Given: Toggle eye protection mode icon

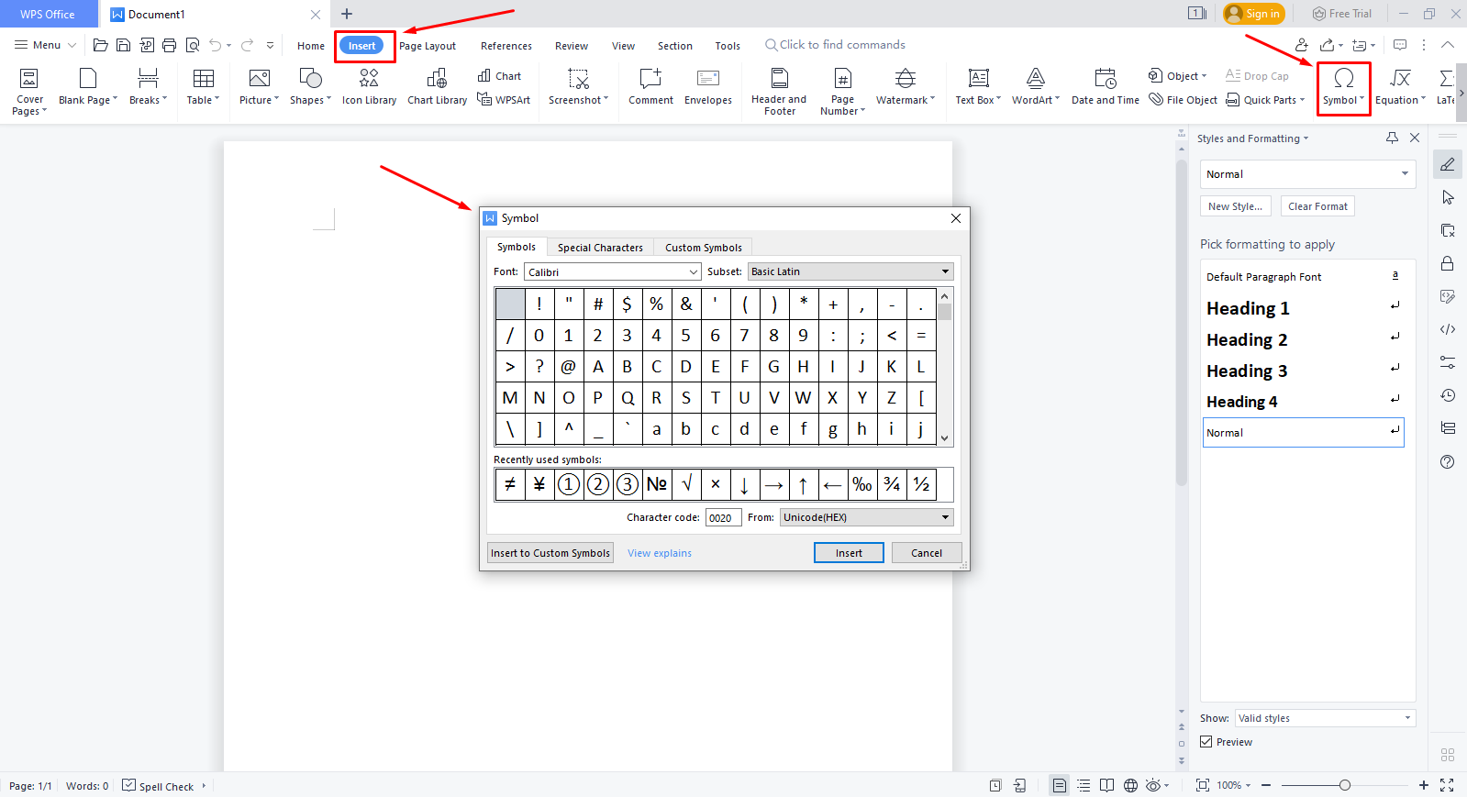Looking at the screenshot, I should coord(1154,785).
